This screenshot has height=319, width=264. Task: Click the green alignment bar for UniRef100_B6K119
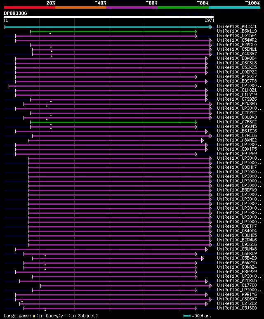coord(114,31)
